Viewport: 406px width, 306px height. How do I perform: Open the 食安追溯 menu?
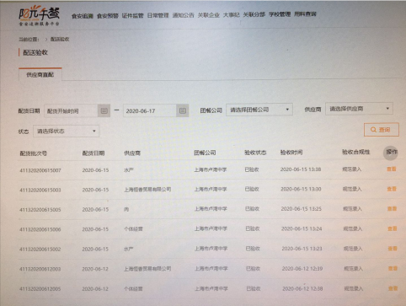pyautogui.click(x=83, y=16)
